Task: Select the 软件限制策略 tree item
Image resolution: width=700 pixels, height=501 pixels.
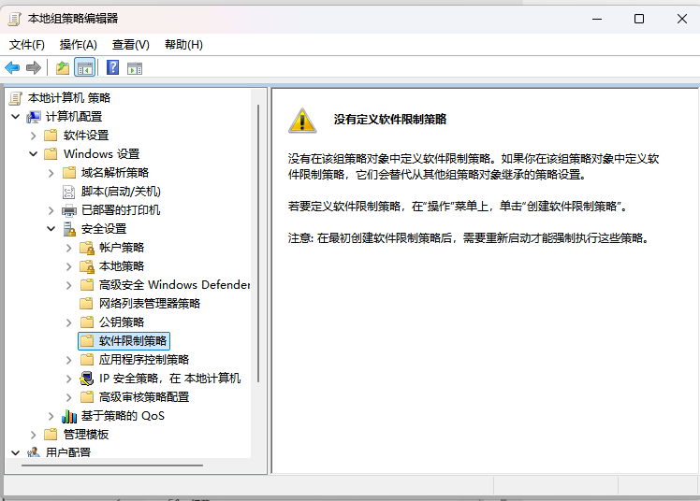Action: tap(124, 341)
